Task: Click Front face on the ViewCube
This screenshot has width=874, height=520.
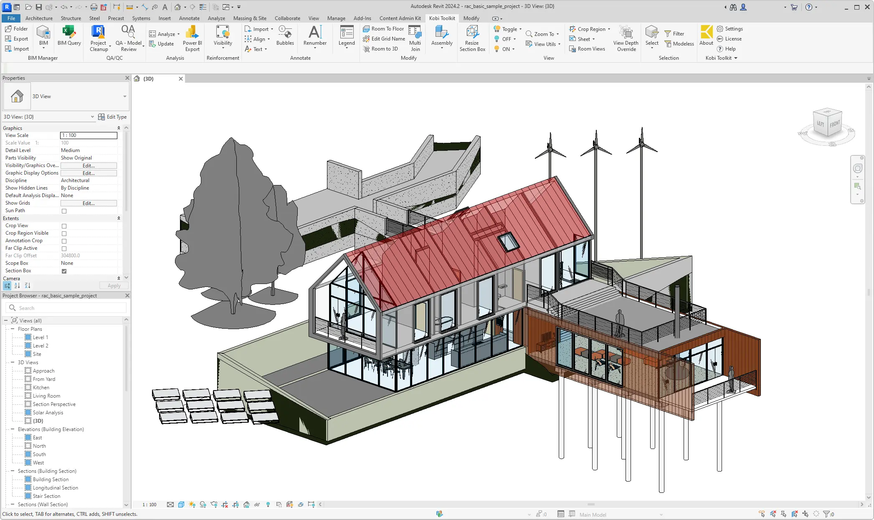Action: click(x=834, y=124)
